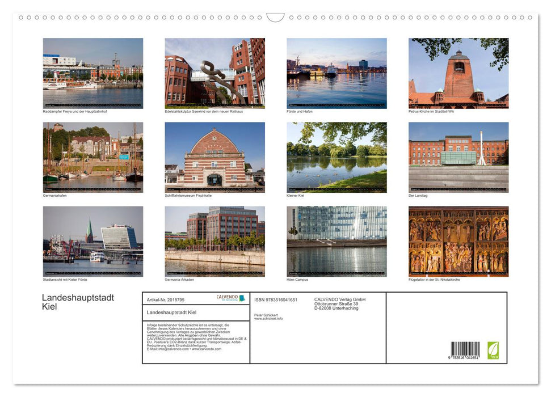Click the spiral binding at the top
Image resolution: width=551 pixels, height=397 pixels.
170,19
